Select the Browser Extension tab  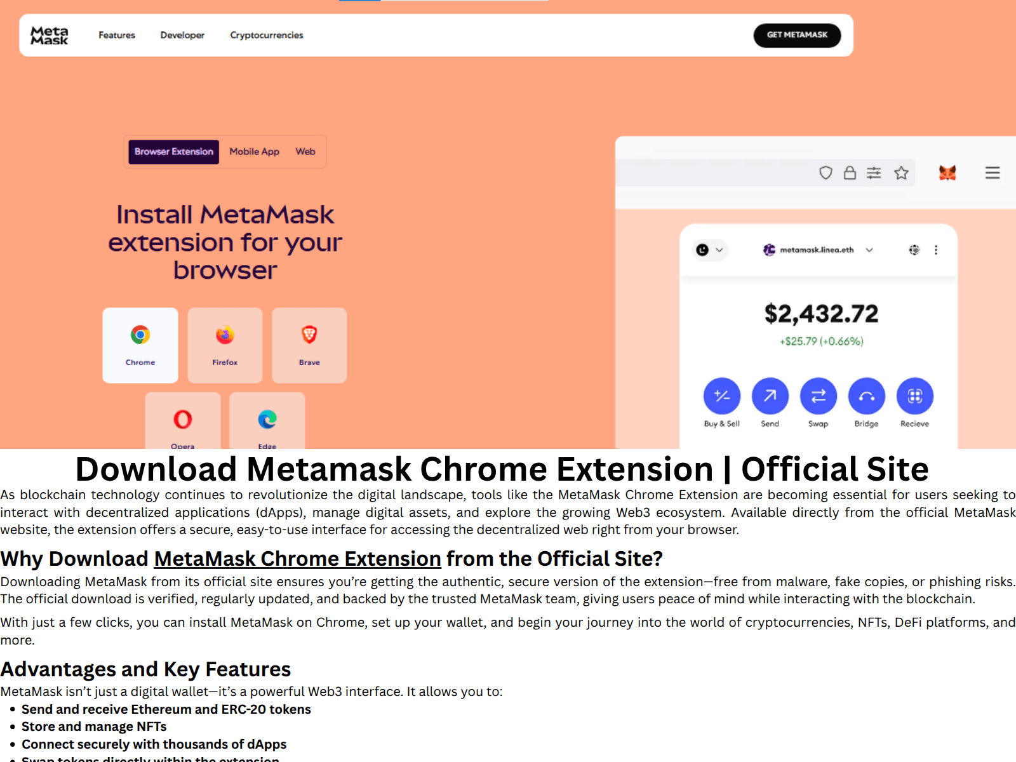tap(173, 152)
